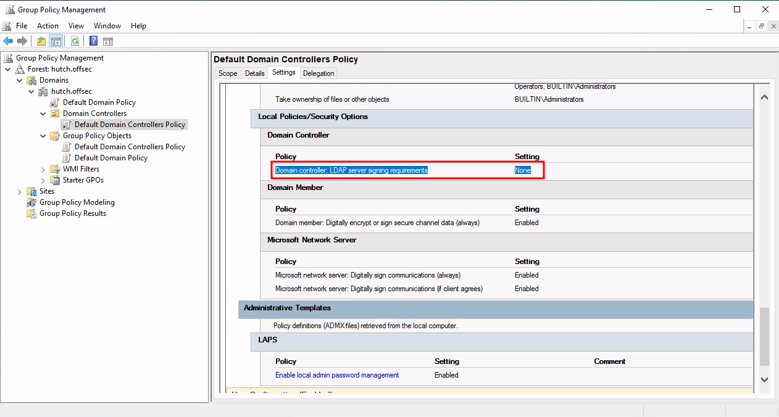Open the Help menu

click(139, 26)
